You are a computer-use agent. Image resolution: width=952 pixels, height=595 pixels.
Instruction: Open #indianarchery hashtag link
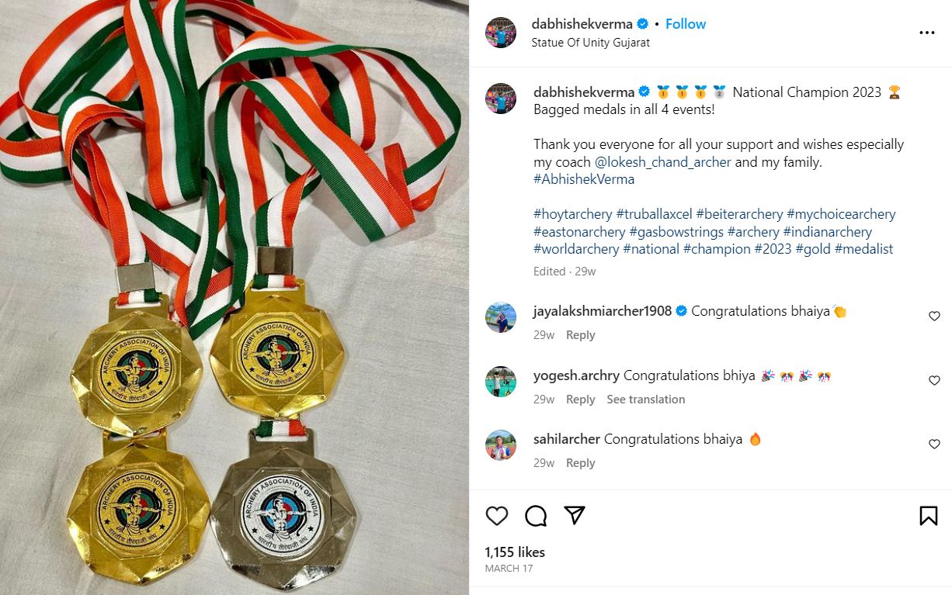pos(828,232)
